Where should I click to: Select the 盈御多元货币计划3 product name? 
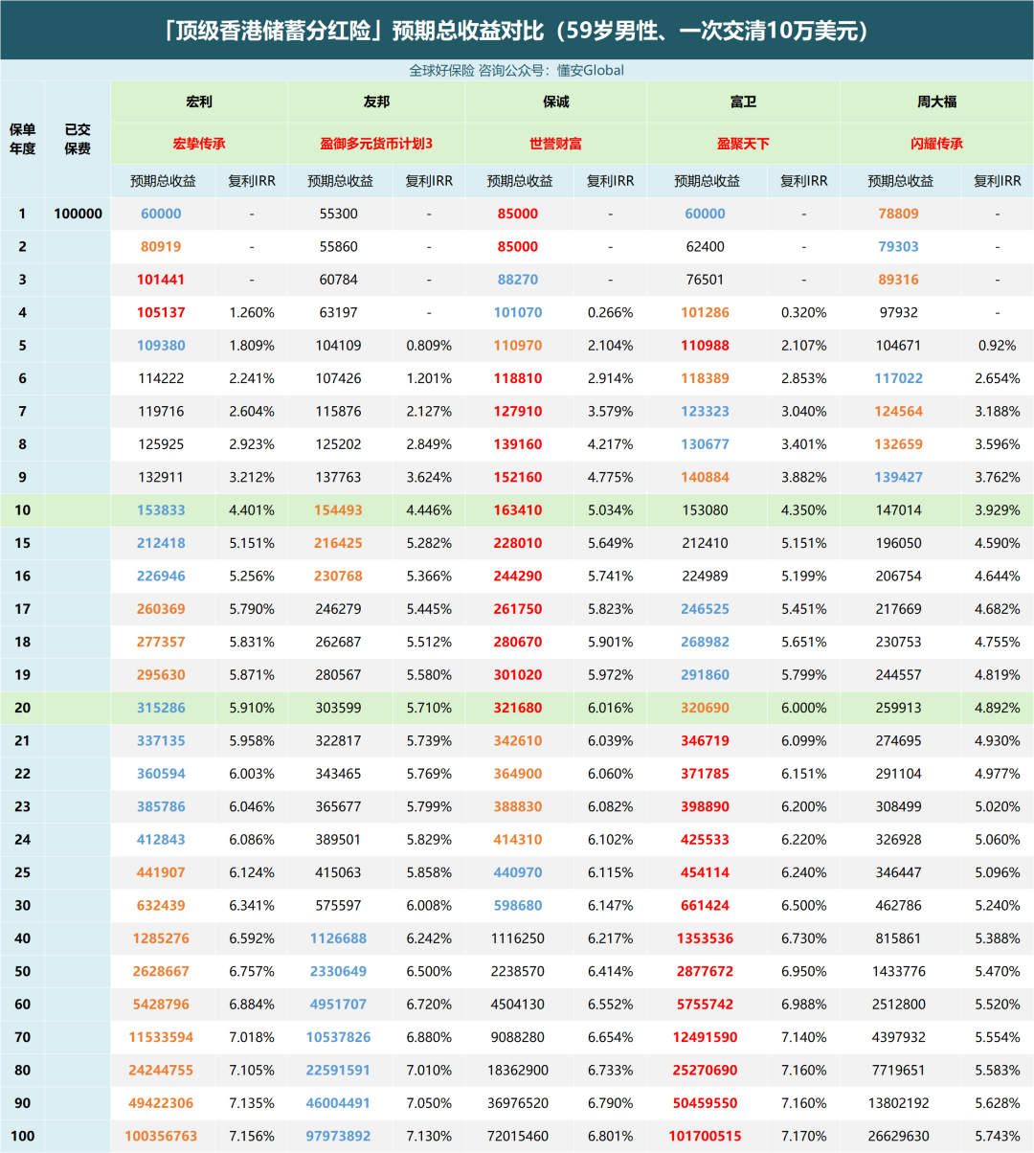[x=376, y=144]
